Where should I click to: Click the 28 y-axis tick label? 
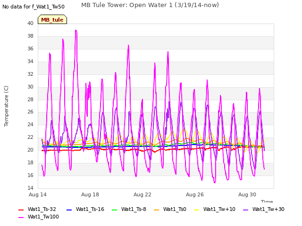pyautogui.click(x=30, y=99)
